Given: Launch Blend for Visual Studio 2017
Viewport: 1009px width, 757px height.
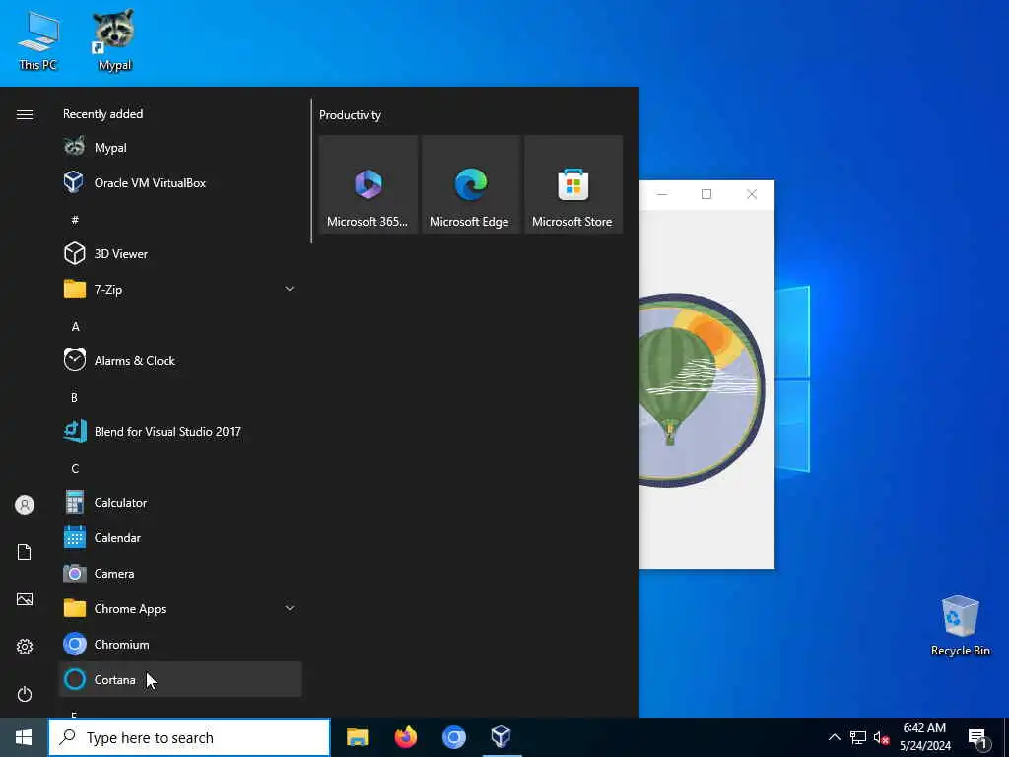Looking at the screenshot, I should (179, 432).
